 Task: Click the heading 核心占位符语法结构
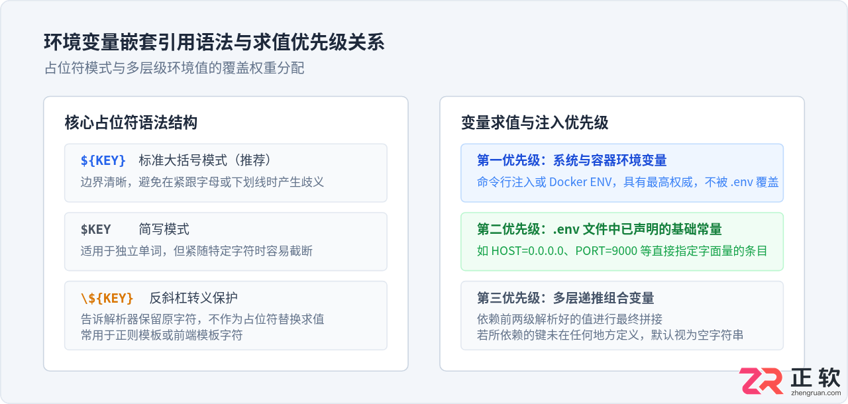[x=131, y=123]
